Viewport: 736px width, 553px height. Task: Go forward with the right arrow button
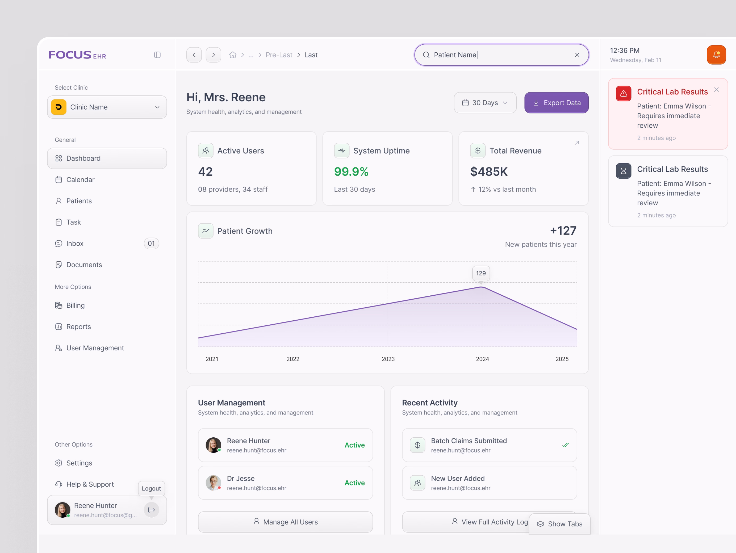click(213, 55)
